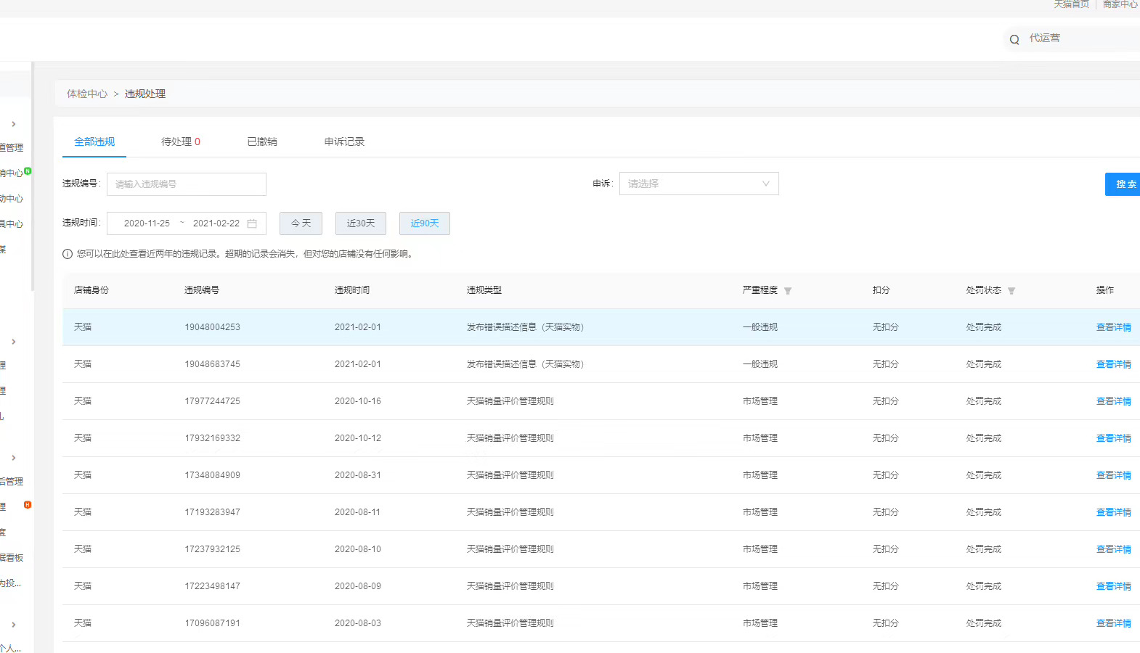Open 查看详情 for violation 17096087191

click(x=1114, y=623)
